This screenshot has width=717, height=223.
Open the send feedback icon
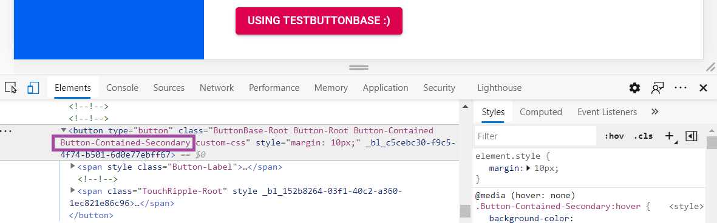658,88
